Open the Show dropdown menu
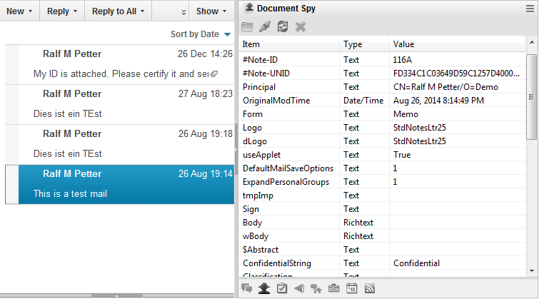 tap(211, 11)
